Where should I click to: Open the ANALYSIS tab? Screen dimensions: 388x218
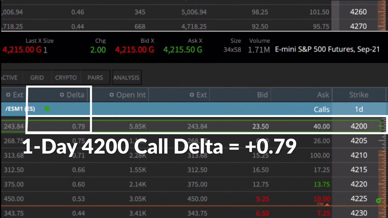pyautogui.click(x=126, y=78)
